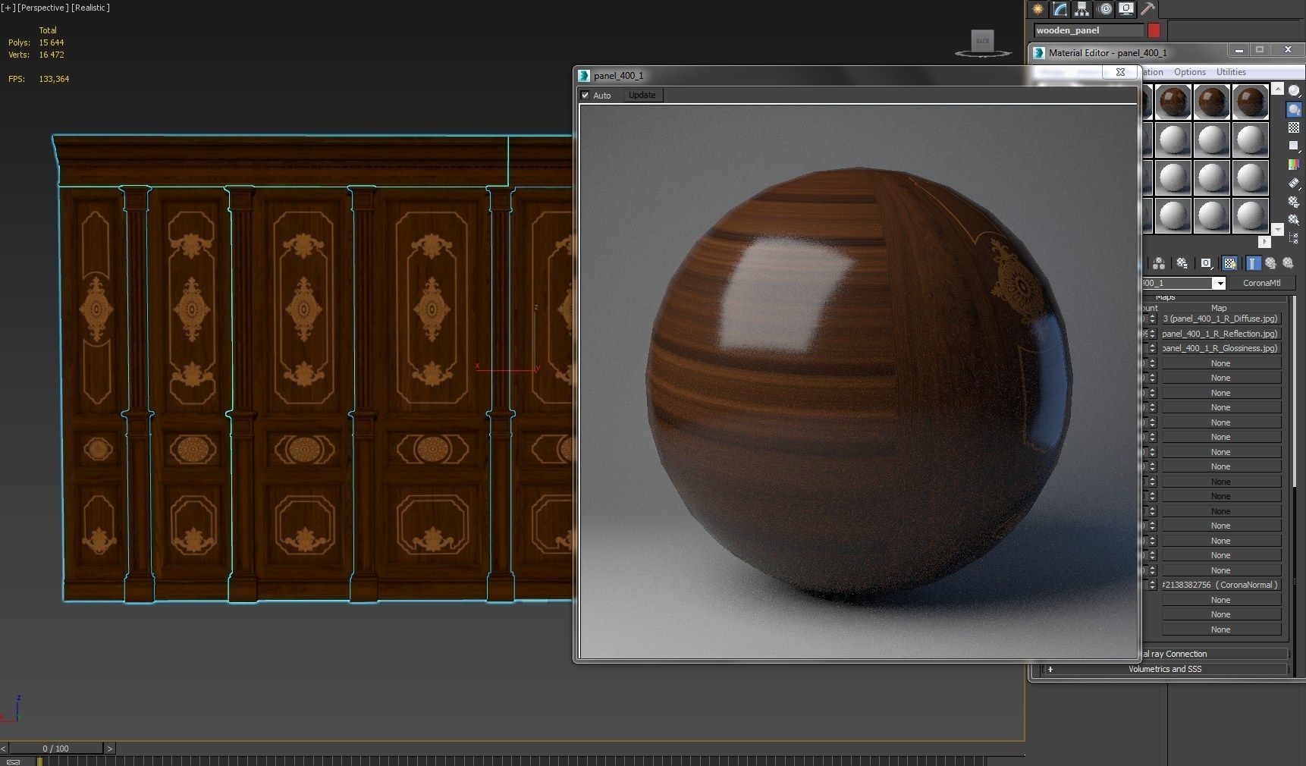1306x766 pixels.
Task: Minimize the Material Editor window
Action: [1239, 50]
